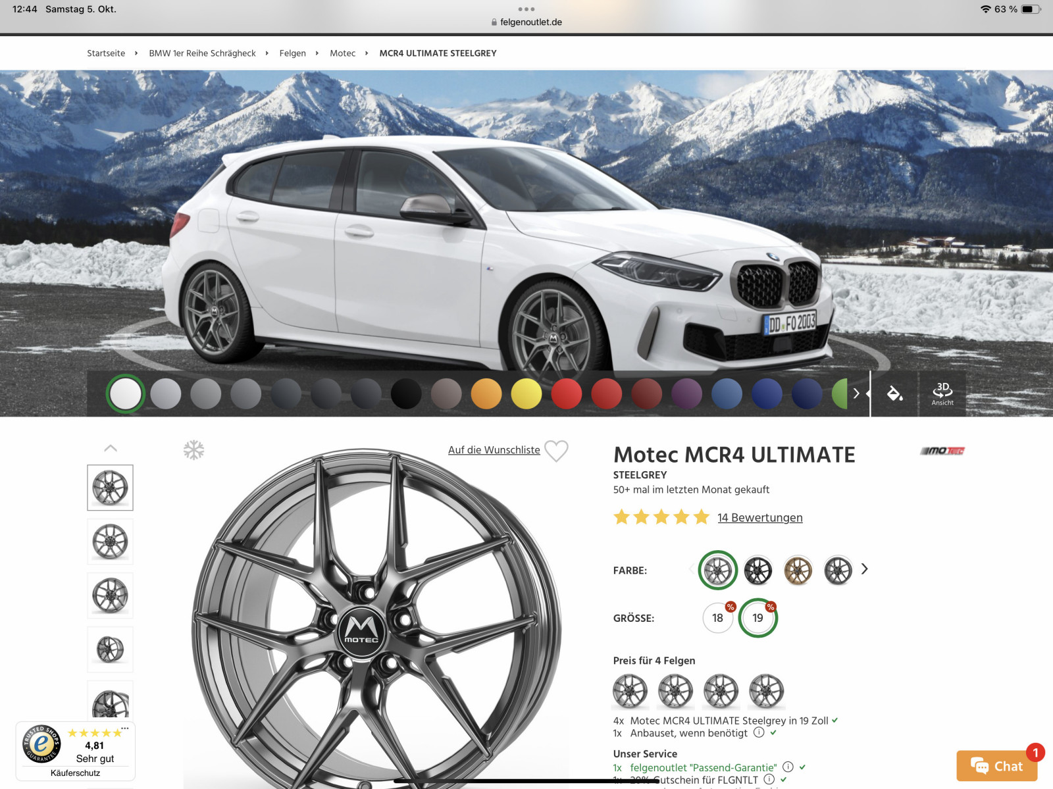Select black car paint swatch
Screen dimensions: 1053x789
(x=406, y=394)
